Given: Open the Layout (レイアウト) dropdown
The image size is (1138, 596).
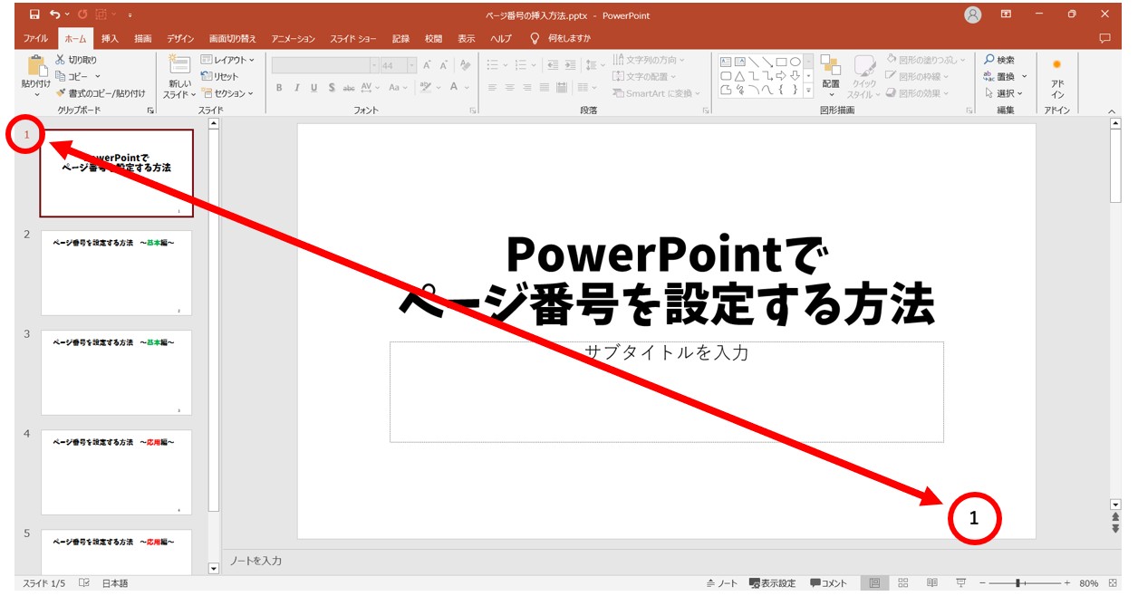Looking at the screenshot, I should coord(227,60).
